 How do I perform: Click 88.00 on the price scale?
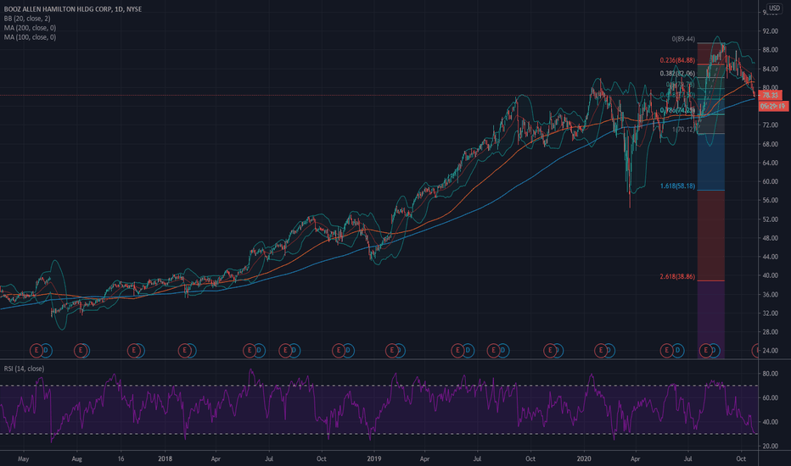(x=771, y=50)
